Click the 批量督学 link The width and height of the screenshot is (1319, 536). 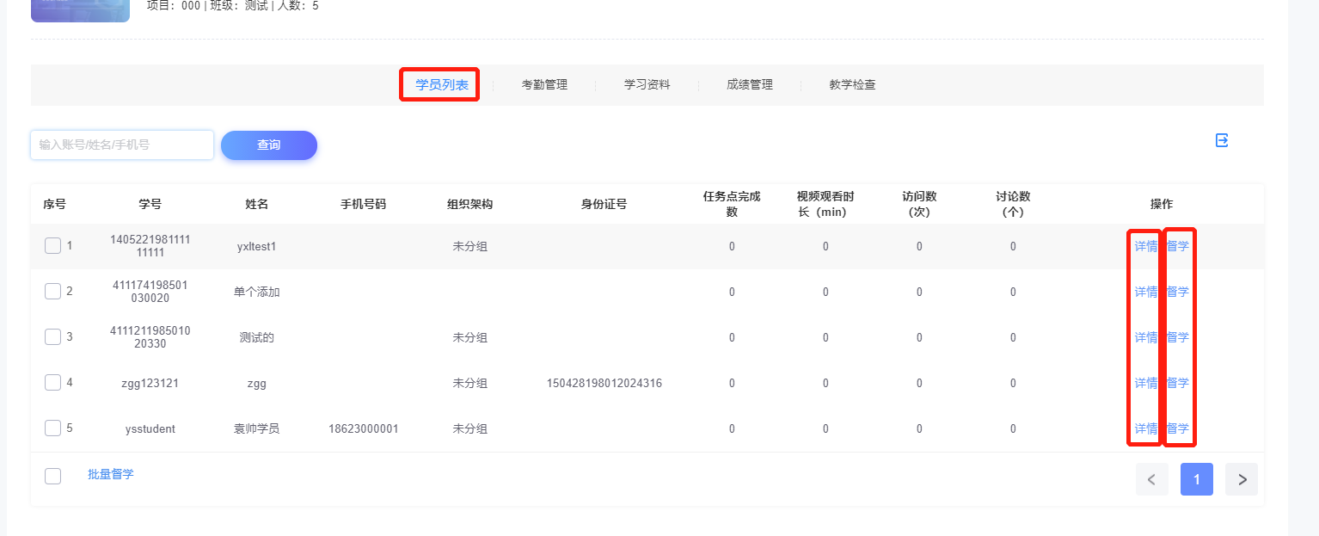[111, 474]
